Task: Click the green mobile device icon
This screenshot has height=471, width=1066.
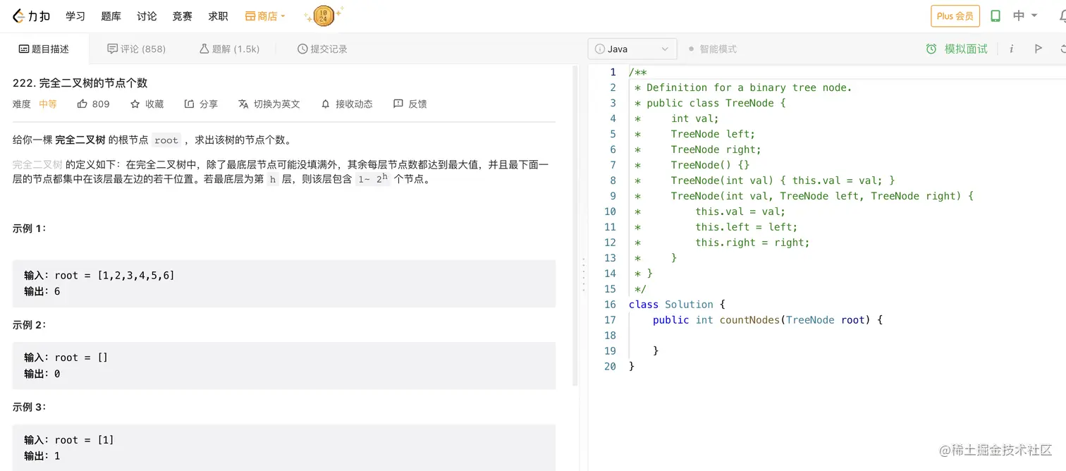Action: coord(995,16)
